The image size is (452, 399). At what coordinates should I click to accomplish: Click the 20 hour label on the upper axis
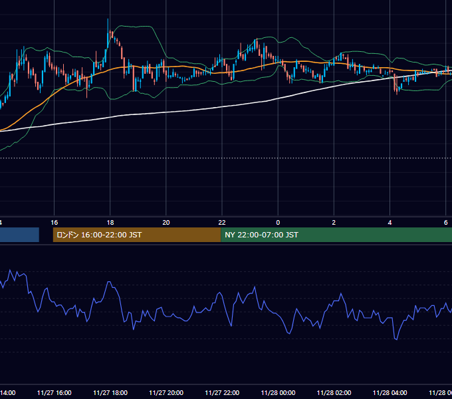click(x=166, y=223)
